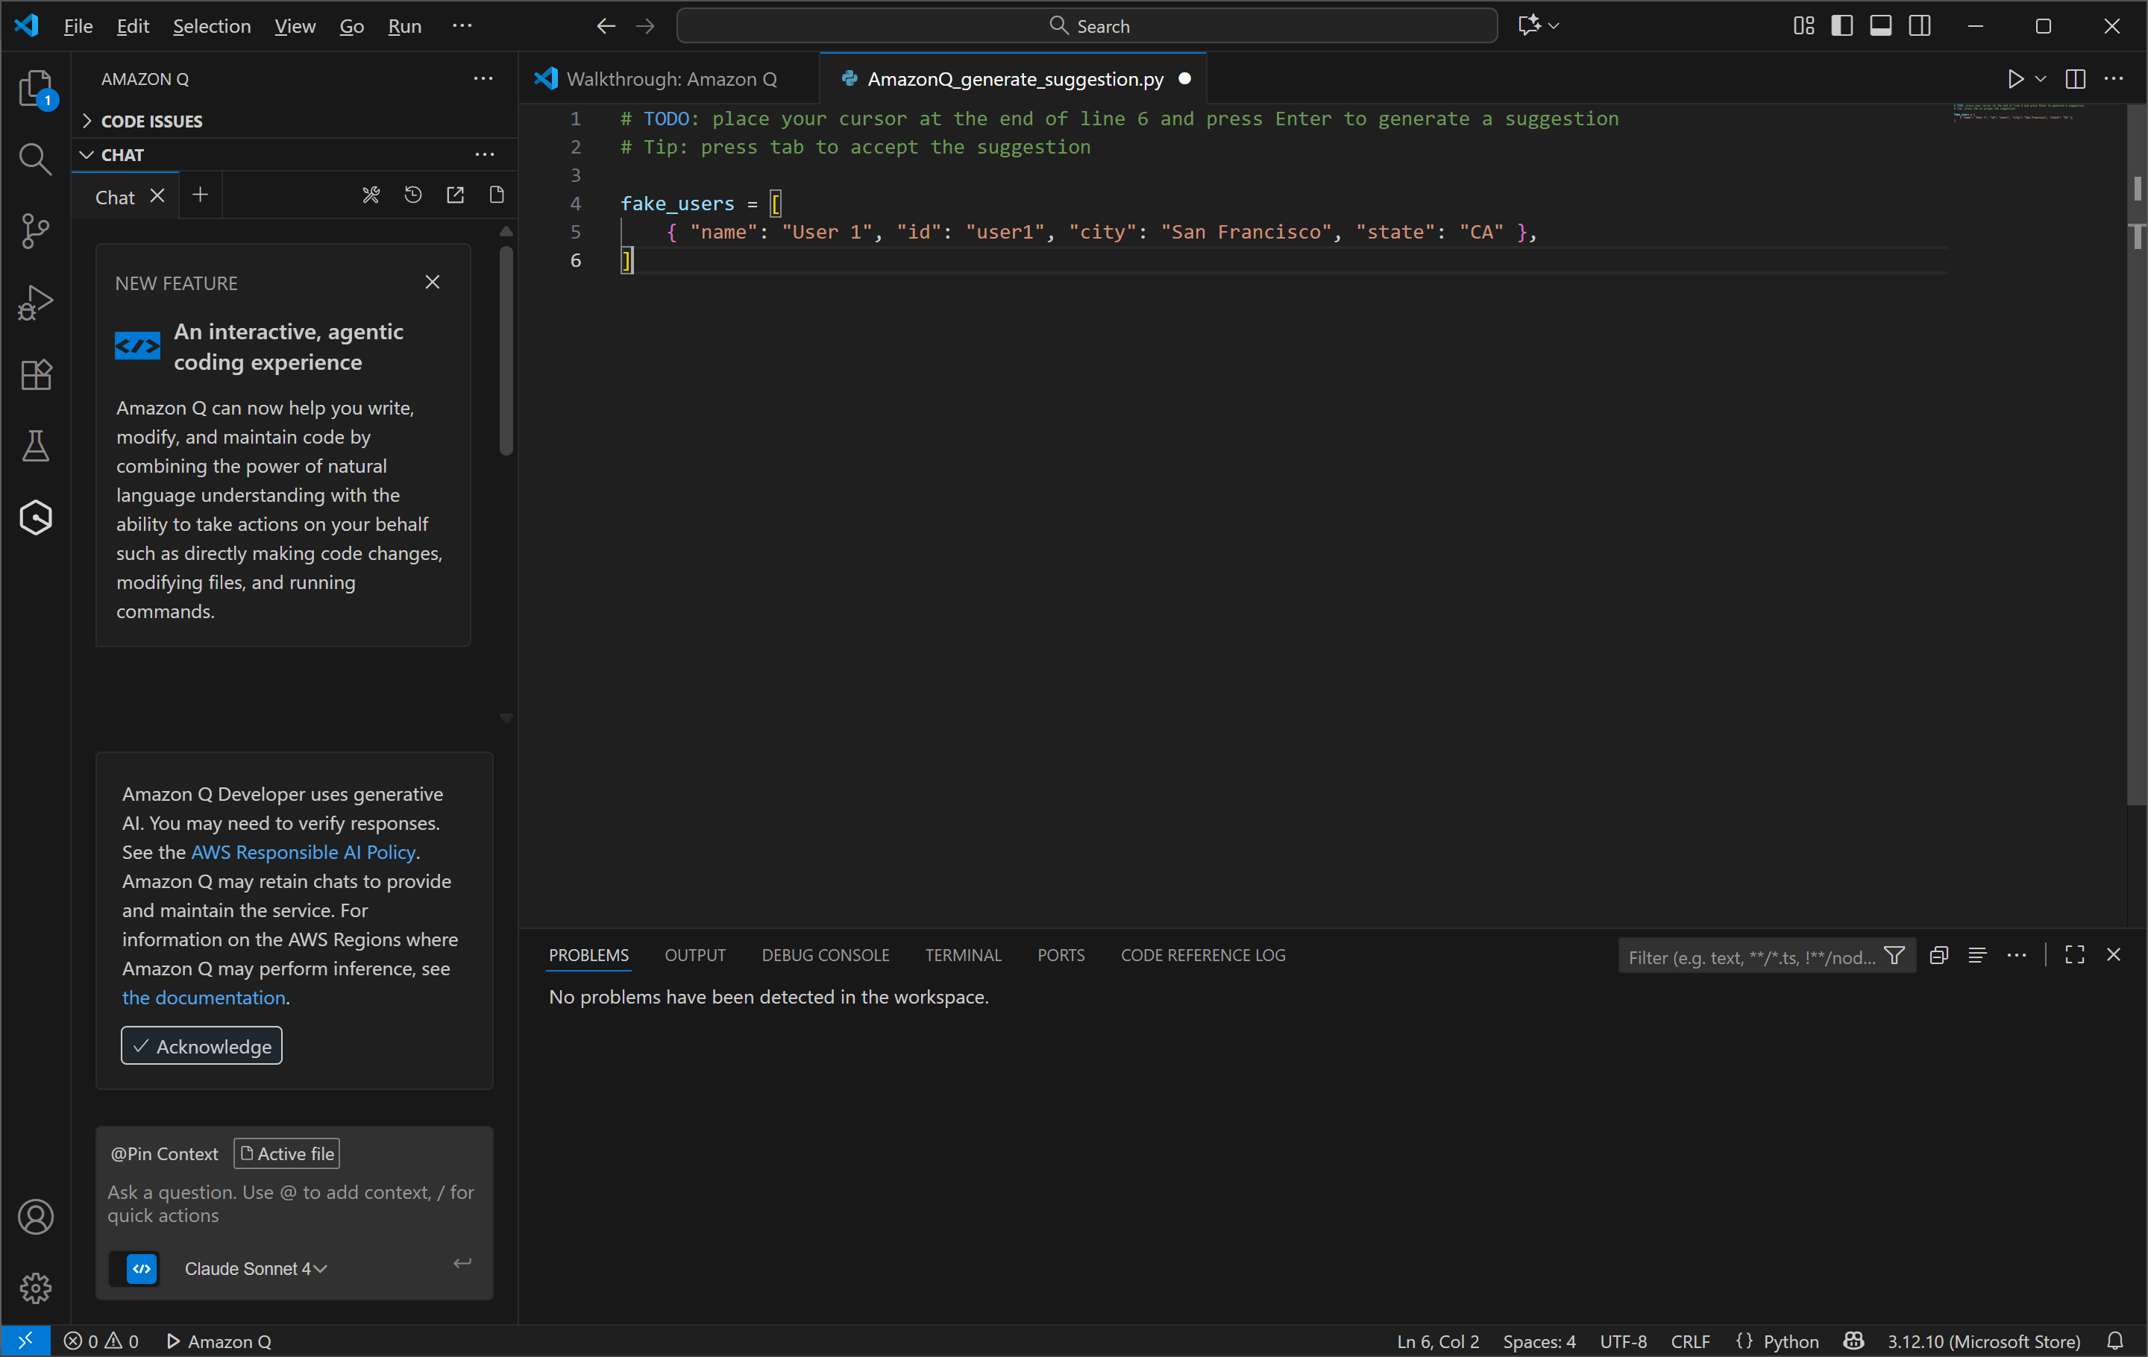Viewport: 2148px width, 1357px height.
Task: Send chat message with enter arrow
Action: 462,1263
